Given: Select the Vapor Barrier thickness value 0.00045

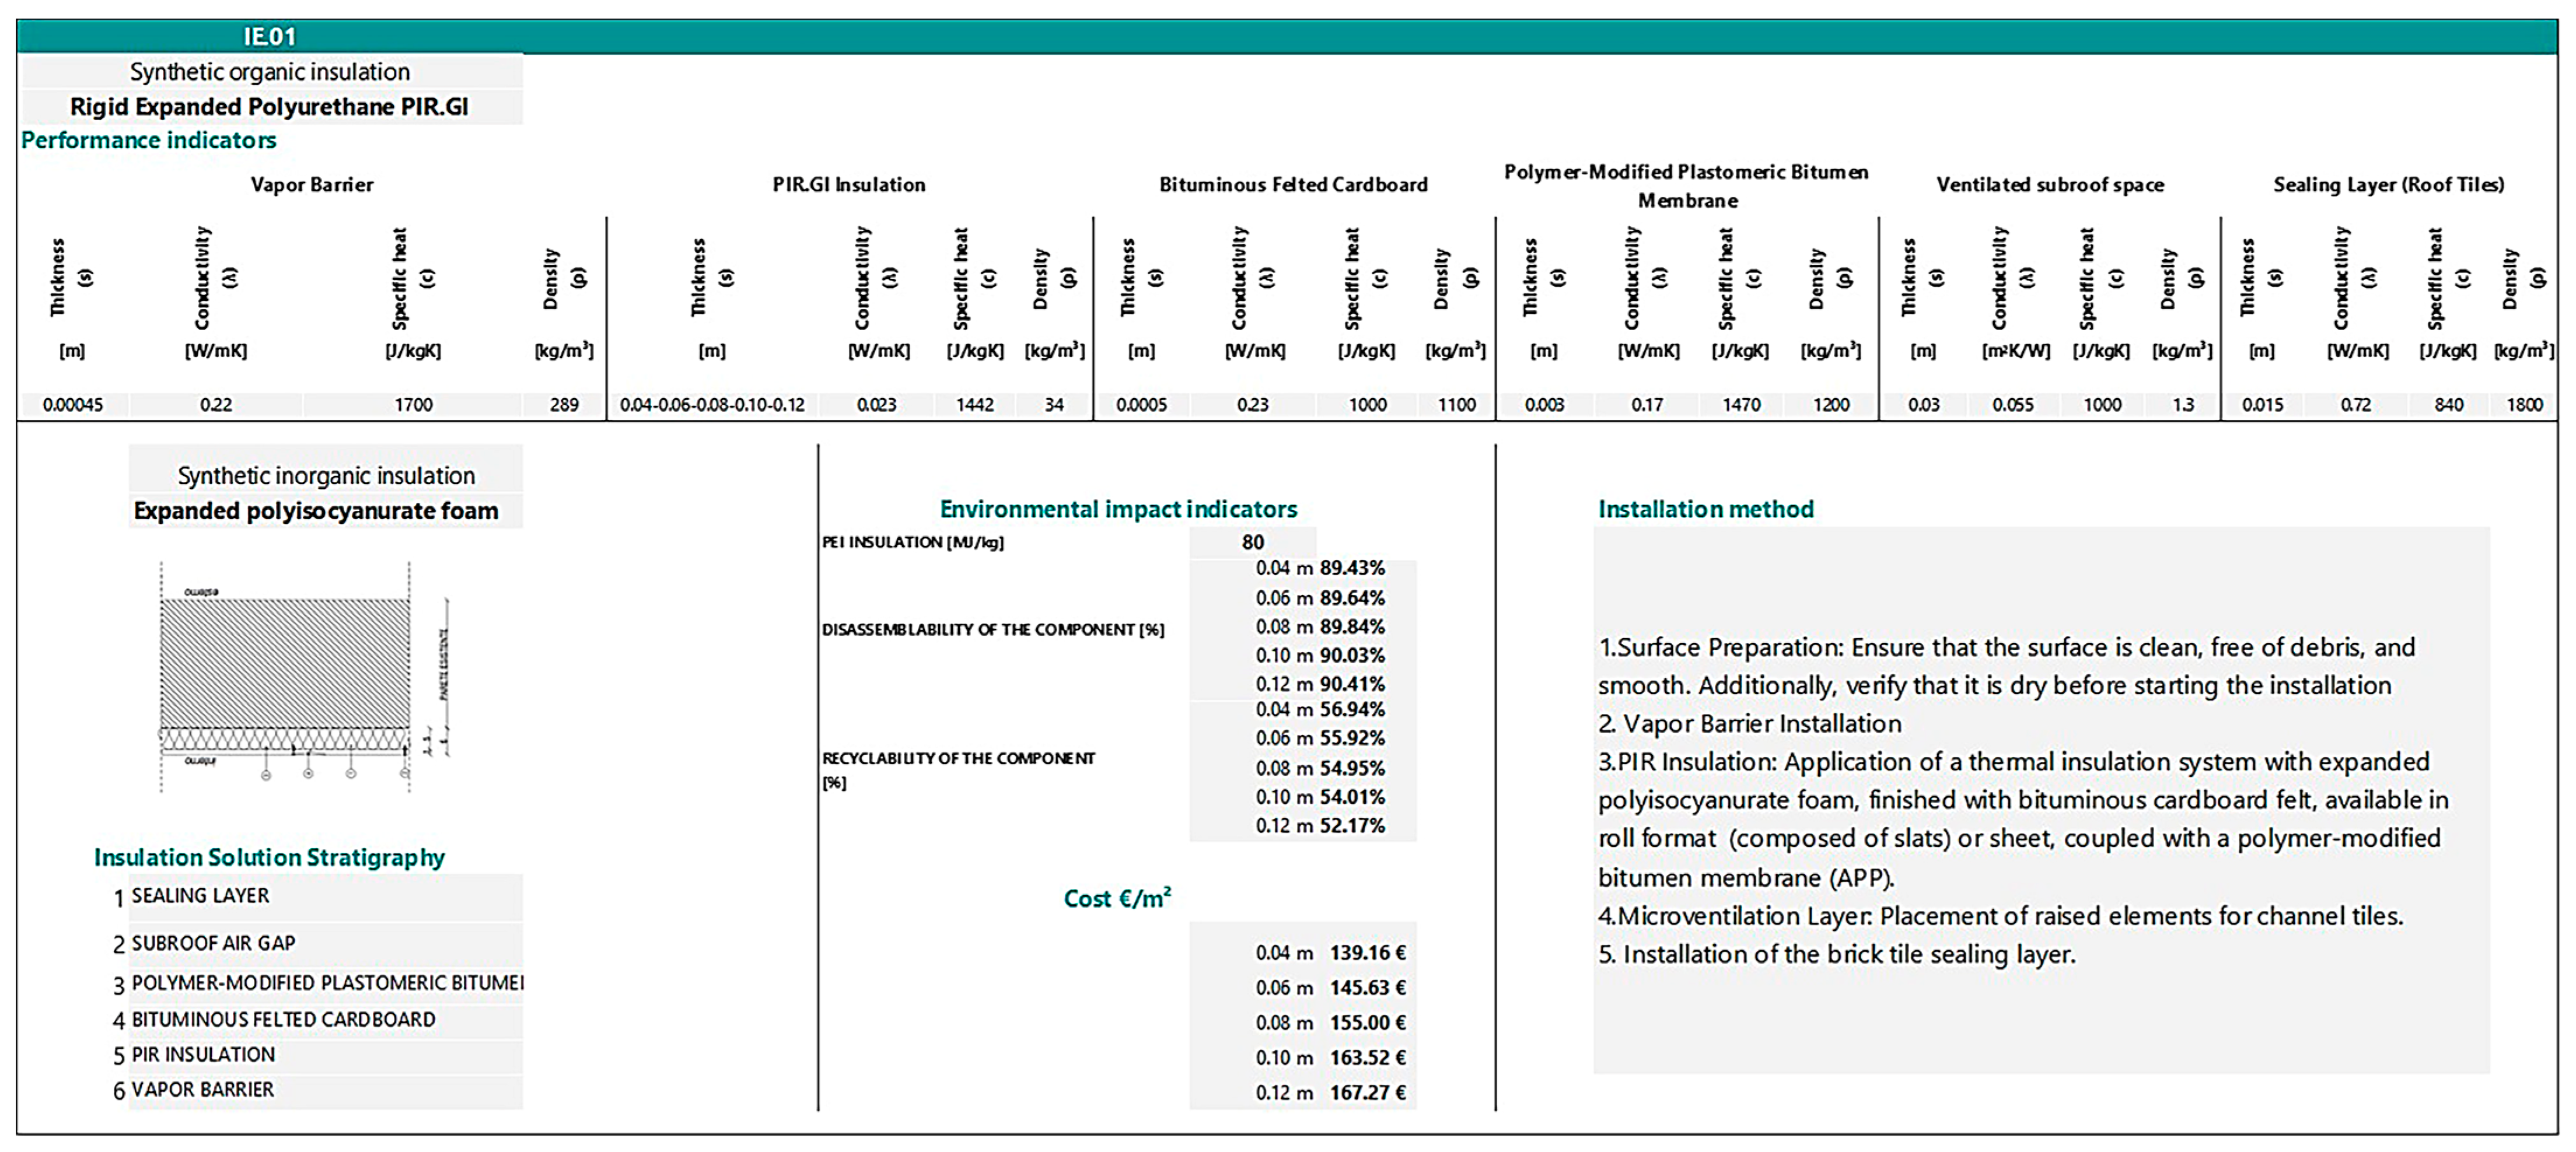Looking at the screenshot, I should (72, 405).
